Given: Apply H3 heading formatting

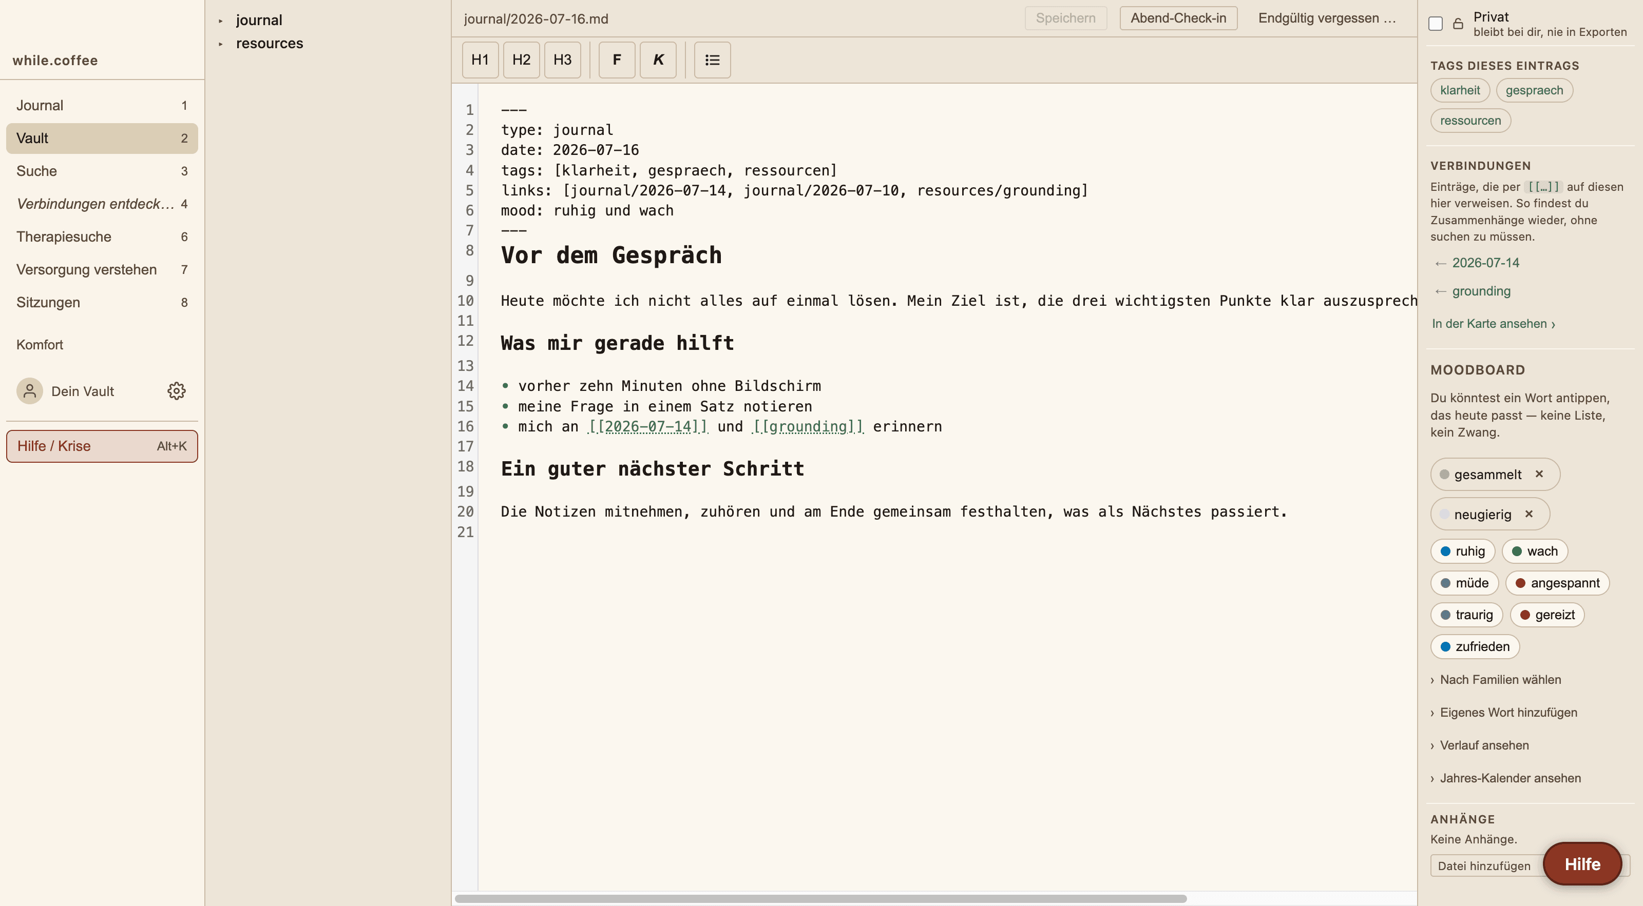Looking at the screenshot, I should tap(562, 60).
